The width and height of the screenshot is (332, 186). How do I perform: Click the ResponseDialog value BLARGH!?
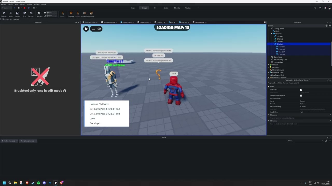pyautogui.click(x=303, y=106)
